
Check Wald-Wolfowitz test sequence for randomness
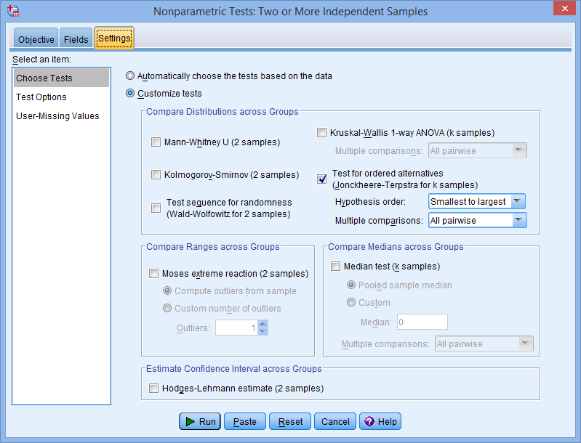[156, 208]
